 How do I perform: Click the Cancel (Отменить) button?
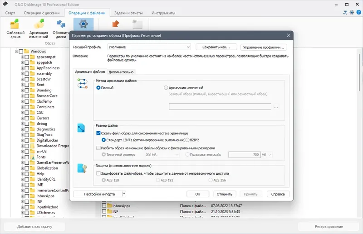224,194
